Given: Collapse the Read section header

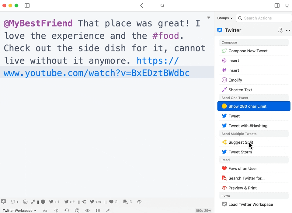Looking at the screenshot, I should click(254, 160).
